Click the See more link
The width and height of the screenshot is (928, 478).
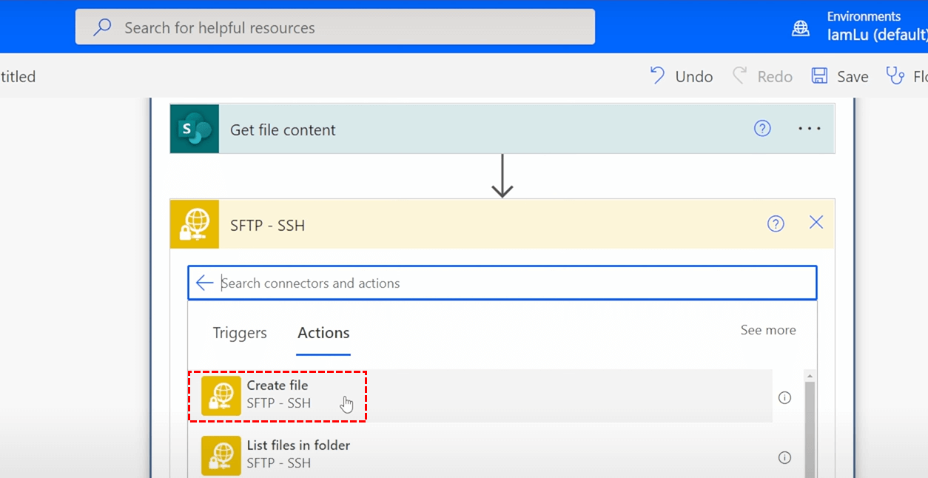[768, 330]
